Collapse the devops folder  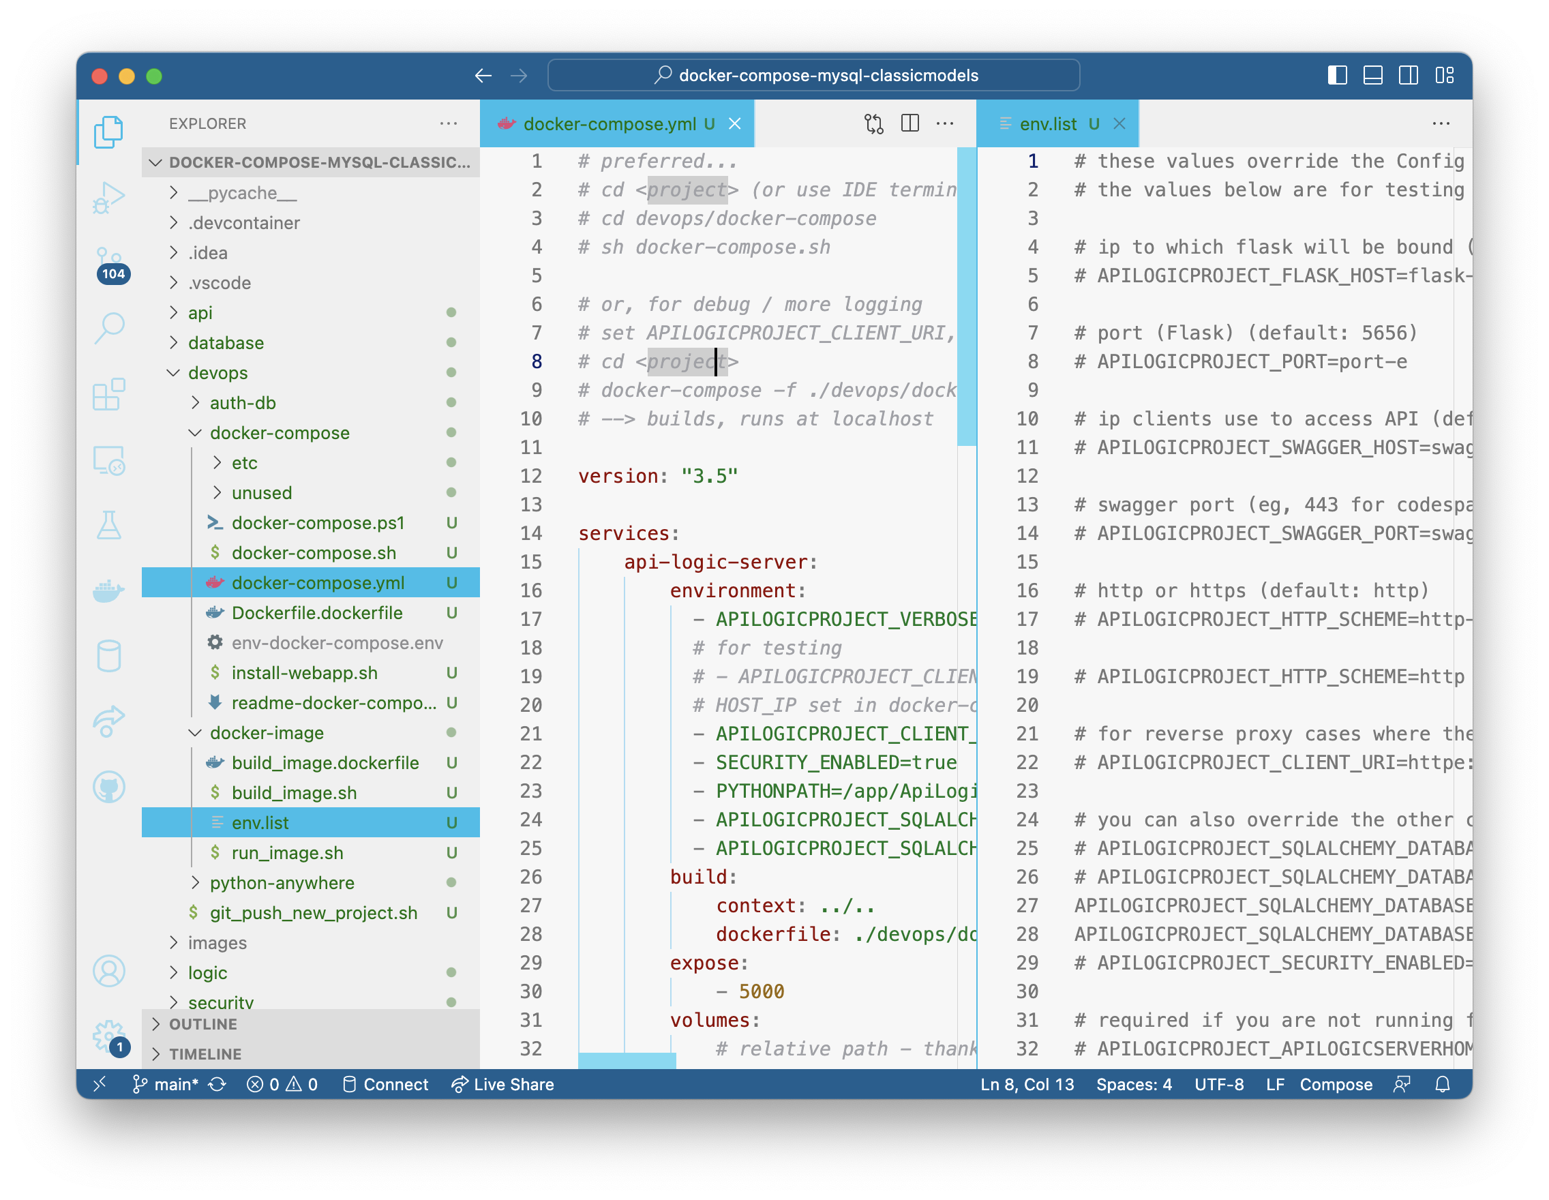pyautogui.click(x=217, y=373)
